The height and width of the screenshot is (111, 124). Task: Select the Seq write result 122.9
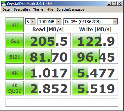(x=95, y=41)
